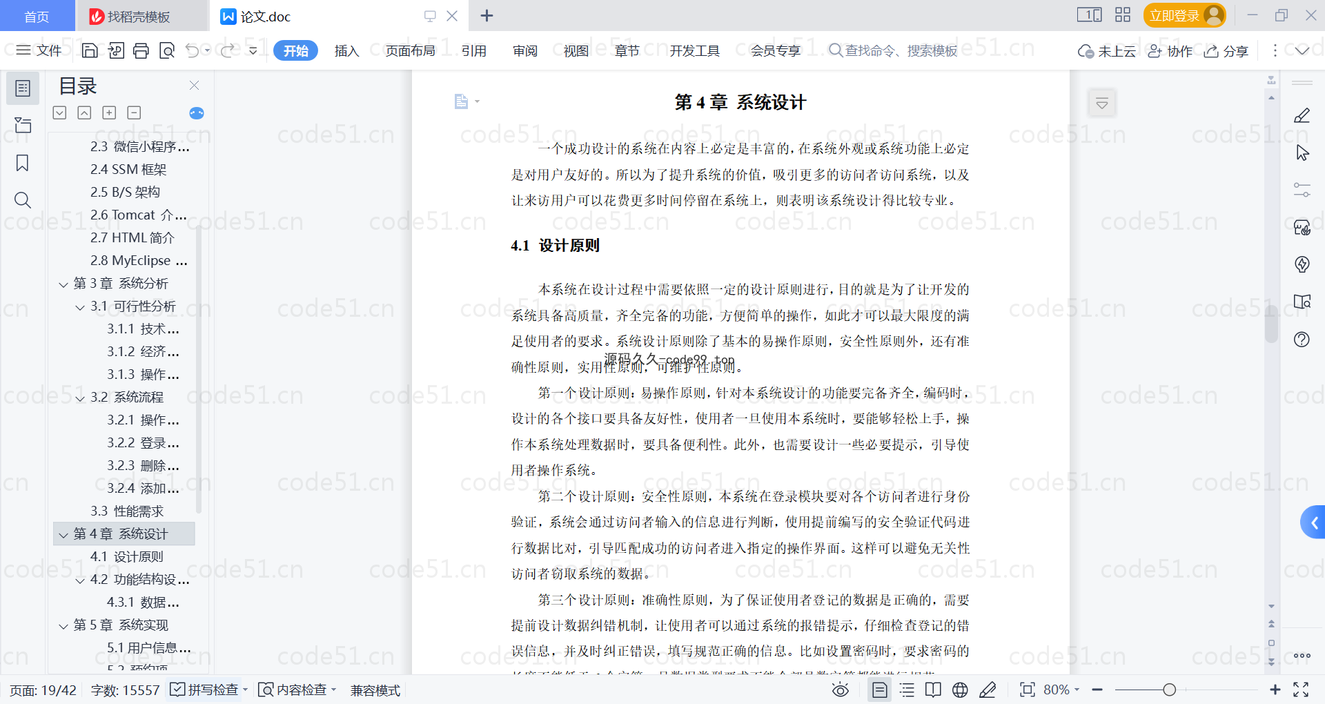Switch to the 引用 tab
Image resolution: width=1325 pixels, height=704 pixels.
(474, 50)
